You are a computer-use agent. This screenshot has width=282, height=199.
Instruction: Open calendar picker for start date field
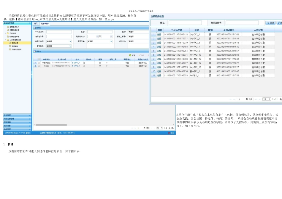[x=97, y=37]
